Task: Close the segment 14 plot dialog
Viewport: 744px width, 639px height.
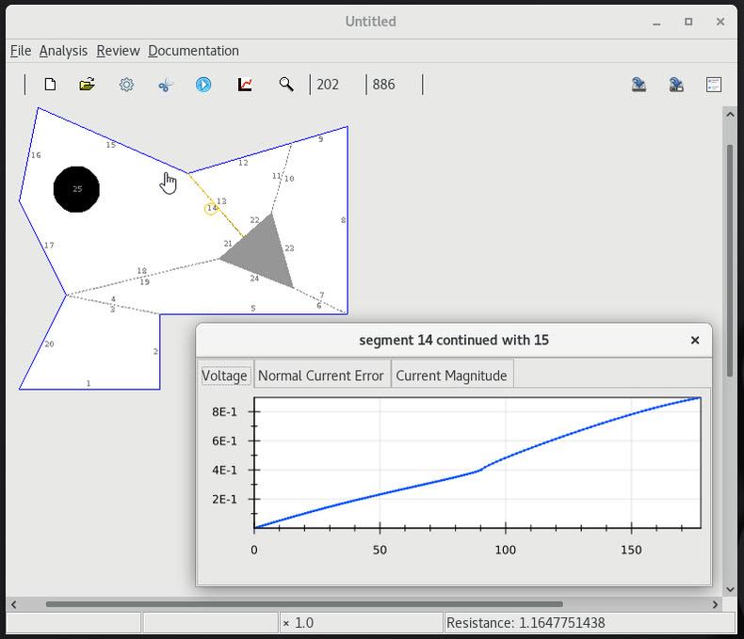Action: point(695,340)
